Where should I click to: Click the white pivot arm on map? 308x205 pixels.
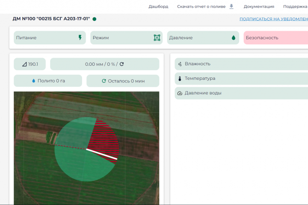point(102,154)
